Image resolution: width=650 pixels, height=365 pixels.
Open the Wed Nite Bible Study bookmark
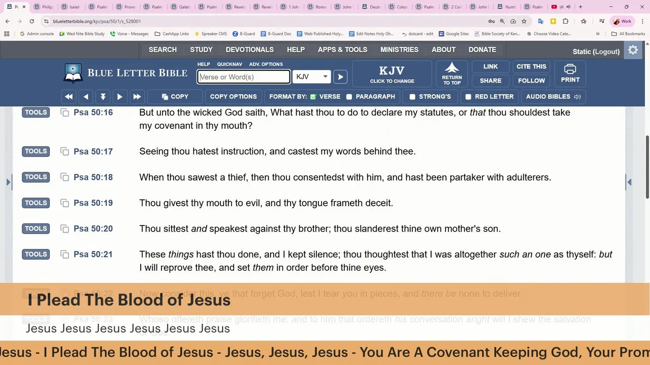[x=82, y=34]
